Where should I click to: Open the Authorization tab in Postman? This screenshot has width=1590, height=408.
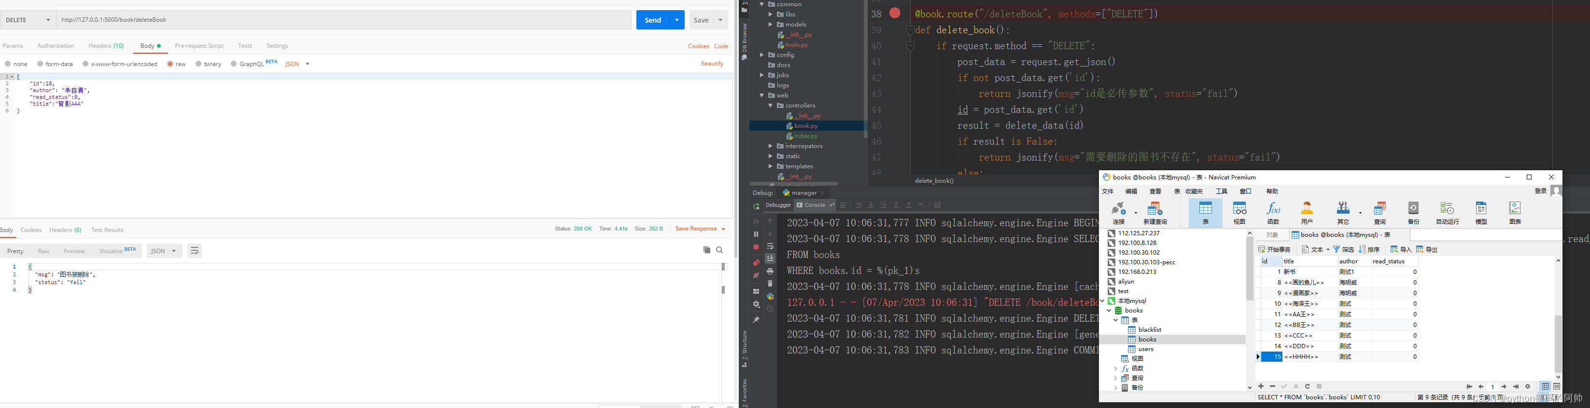click(56, 46)
